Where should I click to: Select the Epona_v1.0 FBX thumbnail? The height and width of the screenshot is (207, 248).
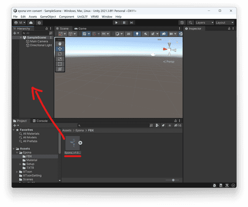pyautogui.click(x=72, y=143)
